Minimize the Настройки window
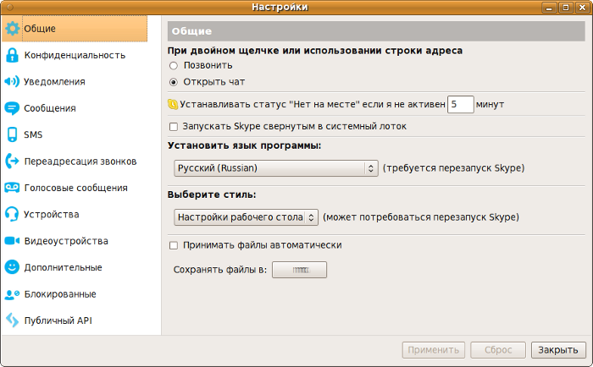Viewport: 593px width, 367px height. [x=549, y=7]
